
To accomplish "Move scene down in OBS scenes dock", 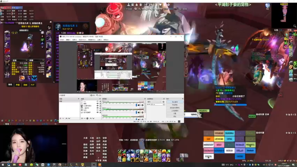I will (69, 118).
